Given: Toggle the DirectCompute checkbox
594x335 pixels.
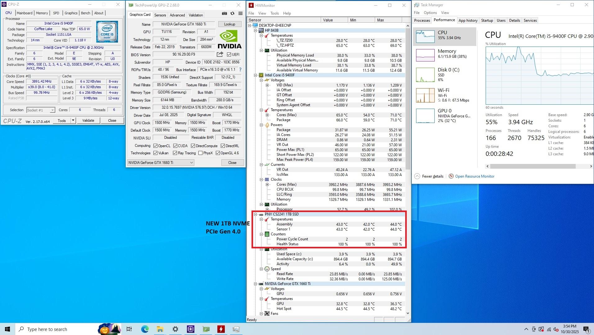Looking at the screenshot, I should click(193, 146).
